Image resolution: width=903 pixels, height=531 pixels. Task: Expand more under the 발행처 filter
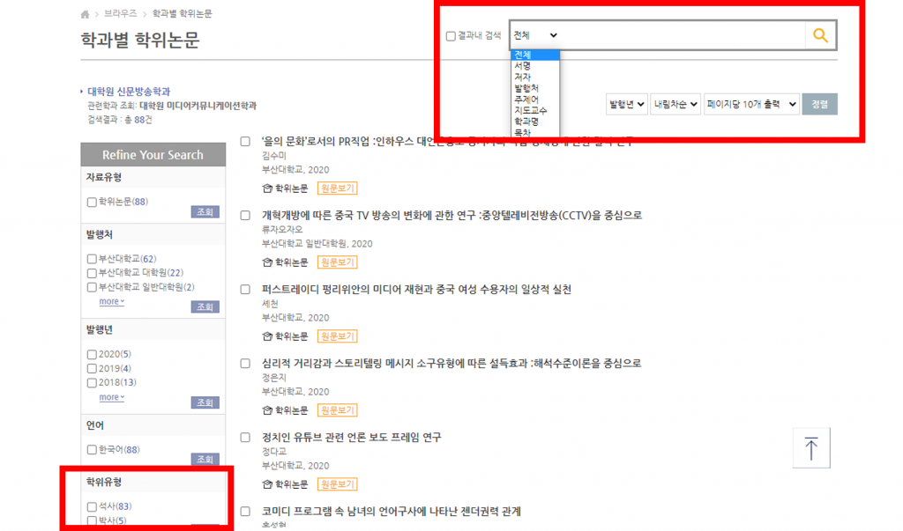point(111,301)
